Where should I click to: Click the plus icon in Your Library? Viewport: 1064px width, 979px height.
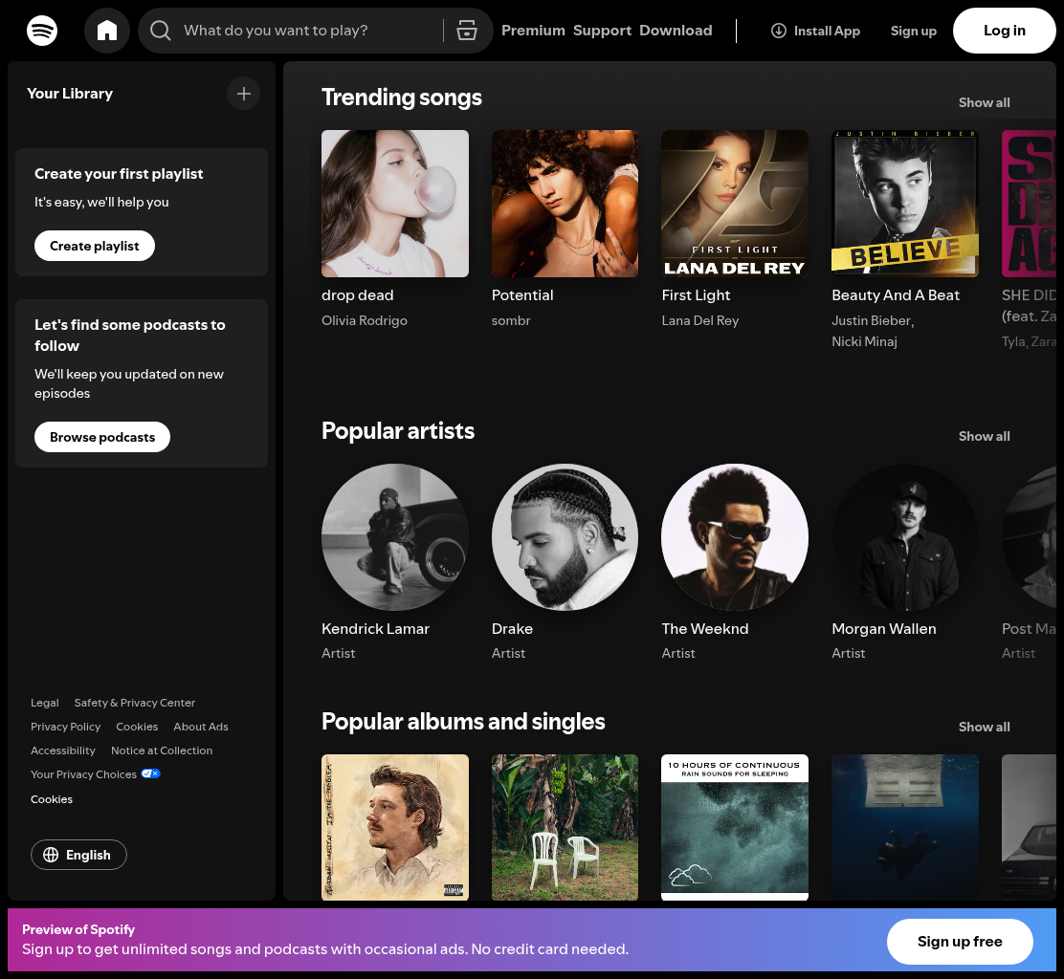pos(244,94)
